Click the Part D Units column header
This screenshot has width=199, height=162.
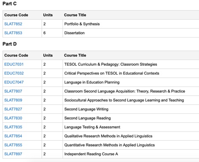coord(48,56)
